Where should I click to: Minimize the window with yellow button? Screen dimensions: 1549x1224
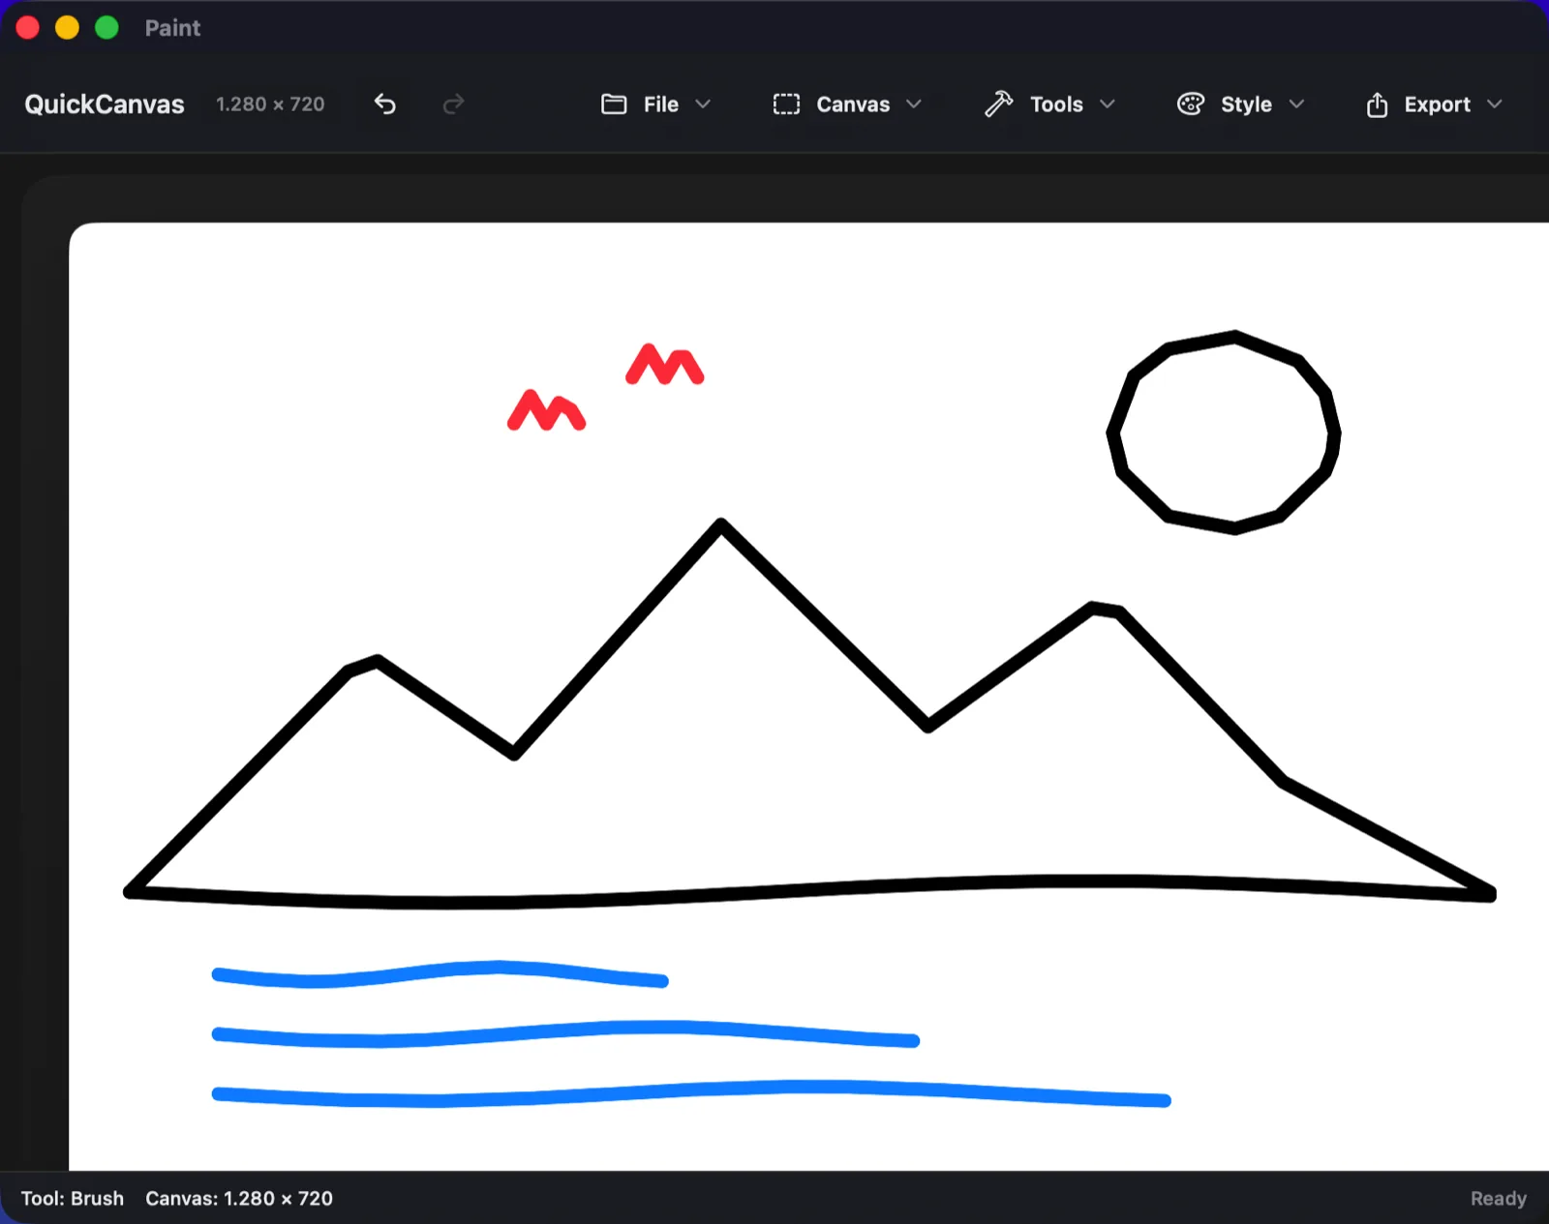(x=67, y=28)
